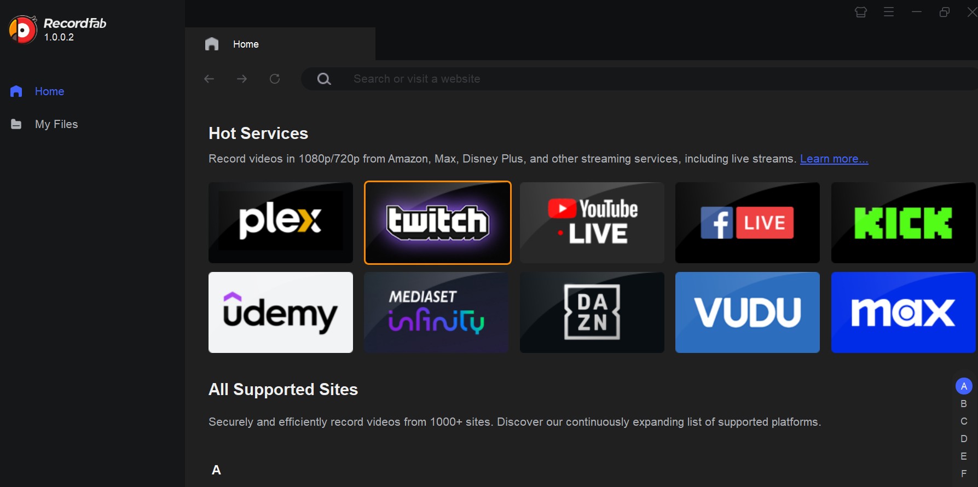Click the browser forward arrow icon
978x487 pixels.
pyautogui.click(x=242, y=79)
